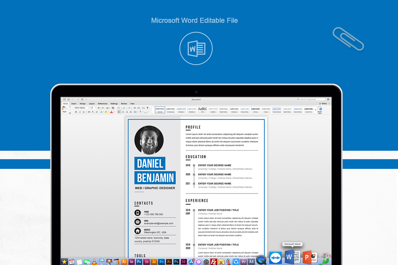Toggle Italic formatting

pos(80,112)
